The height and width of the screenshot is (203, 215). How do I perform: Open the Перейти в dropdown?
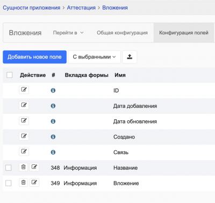tap(68, 33)
